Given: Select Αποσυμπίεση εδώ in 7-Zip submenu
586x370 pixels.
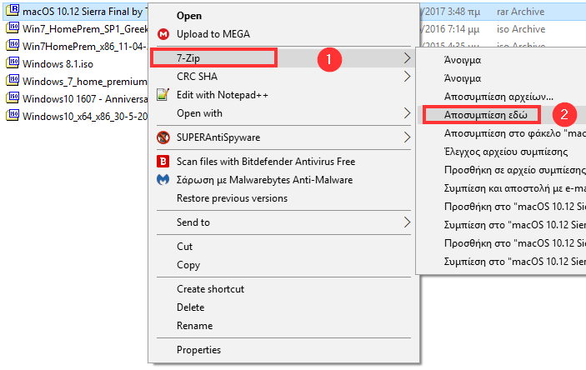Looking at the screenshot, I should pos(485,115).
